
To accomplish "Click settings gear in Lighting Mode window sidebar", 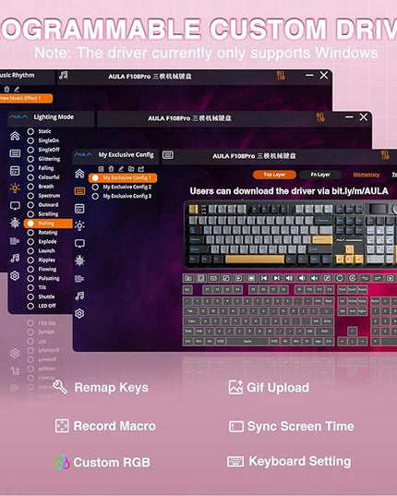I will point(15,276).
